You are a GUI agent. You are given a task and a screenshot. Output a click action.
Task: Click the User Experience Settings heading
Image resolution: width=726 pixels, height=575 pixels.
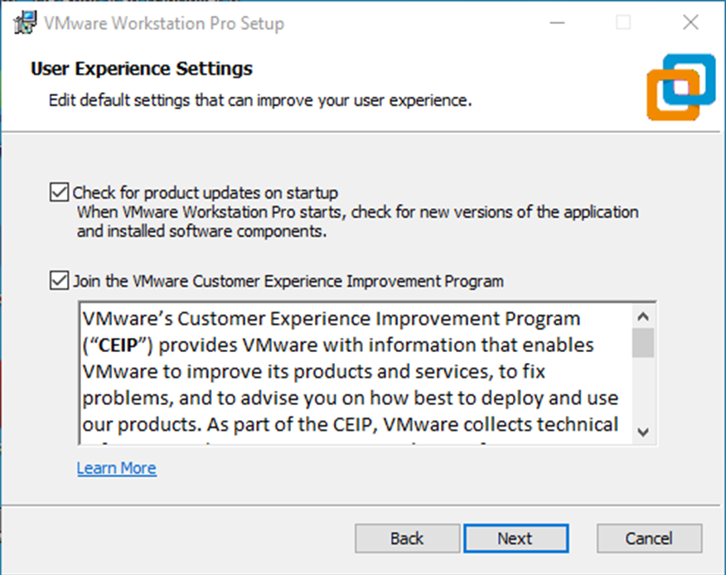point(141,68)
